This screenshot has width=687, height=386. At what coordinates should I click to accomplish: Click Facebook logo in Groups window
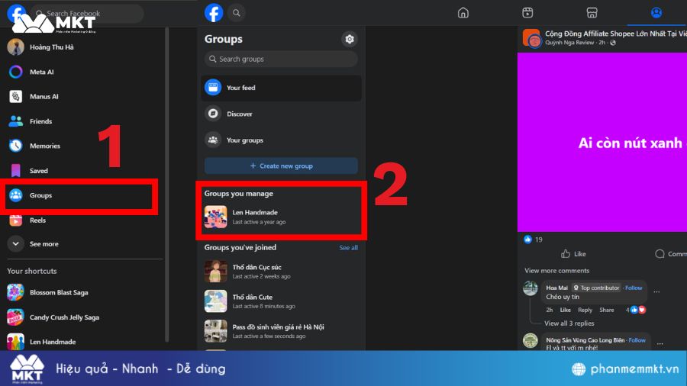tap(214, 13)
